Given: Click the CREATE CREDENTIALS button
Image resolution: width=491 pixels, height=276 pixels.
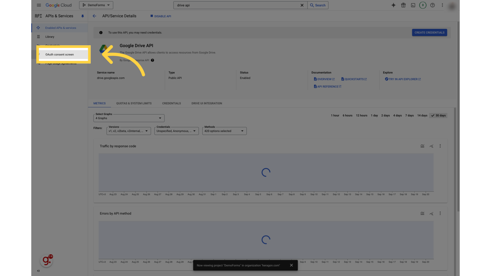Looking at the screenshot, I should click(x=429, y=32).
